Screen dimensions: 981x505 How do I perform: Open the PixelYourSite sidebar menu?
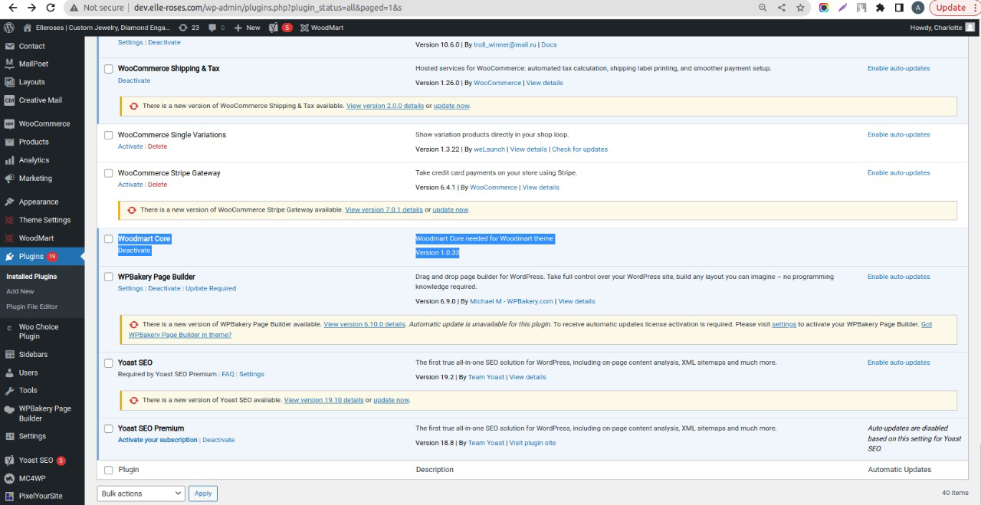point(42,496)
